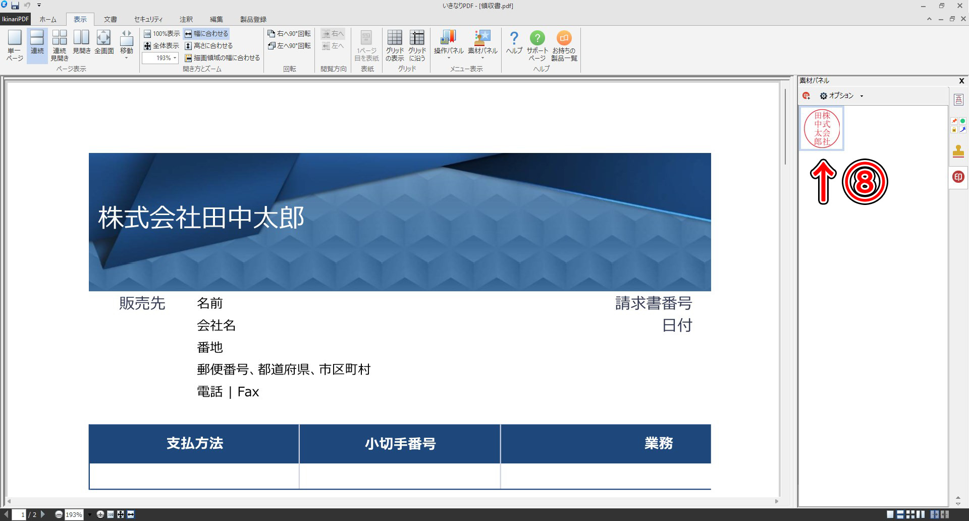Switch to 連続見開き page layout
Image resolution: width=969 pixels, height=521 pixels.
[60, 45]
